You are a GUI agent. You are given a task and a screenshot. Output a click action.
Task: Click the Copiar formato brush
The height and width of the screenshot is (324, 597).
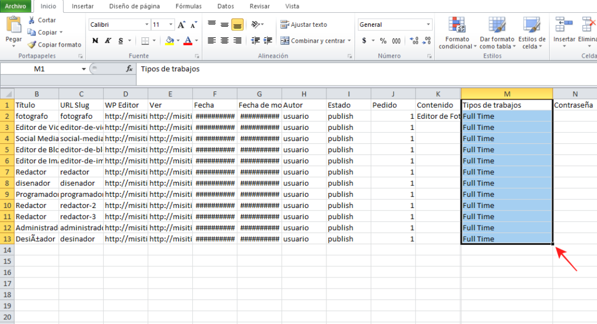click(32, 44)
